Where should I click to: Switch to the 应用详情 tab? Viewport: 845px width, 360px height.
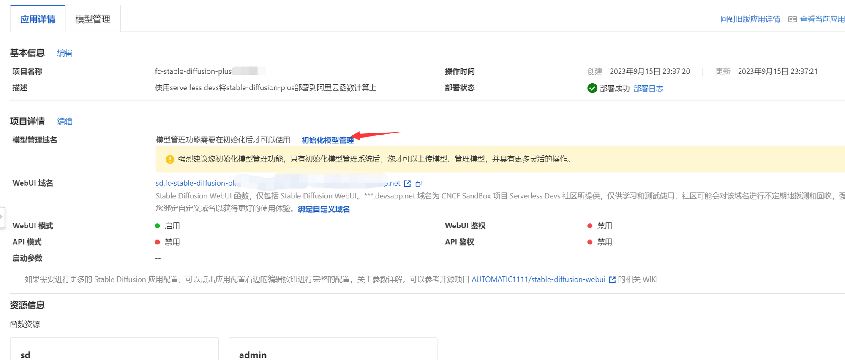coord(38,19)
